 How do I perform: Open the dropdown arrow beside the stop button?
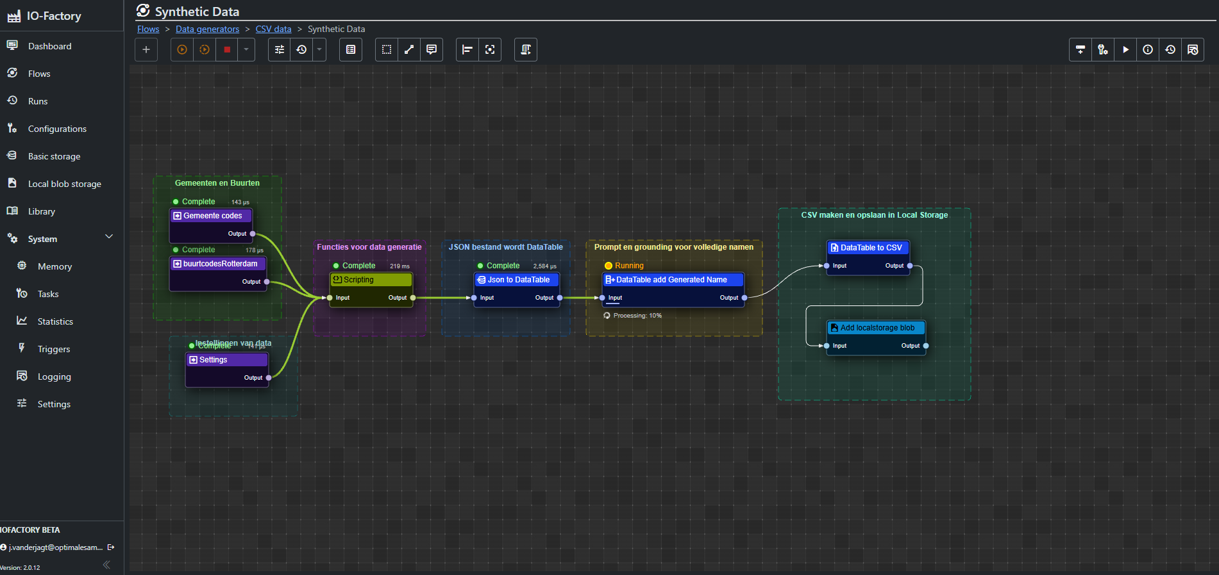click(246, 49)
